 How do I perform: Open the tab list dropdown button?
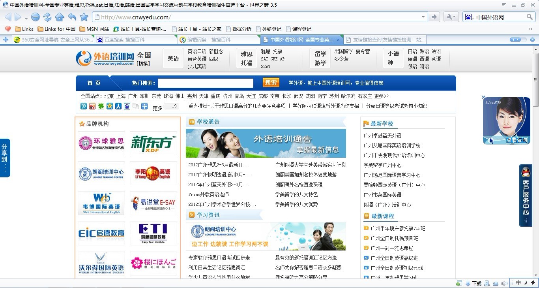click(532, 40)
